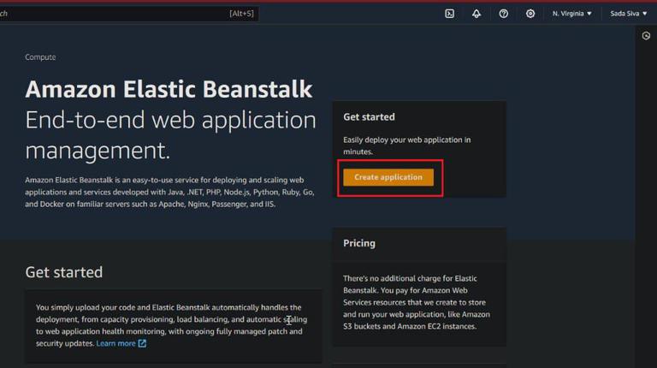657x368 pixels.
Task: Click the Get started card title above Create application
Action: click(369, 117)
